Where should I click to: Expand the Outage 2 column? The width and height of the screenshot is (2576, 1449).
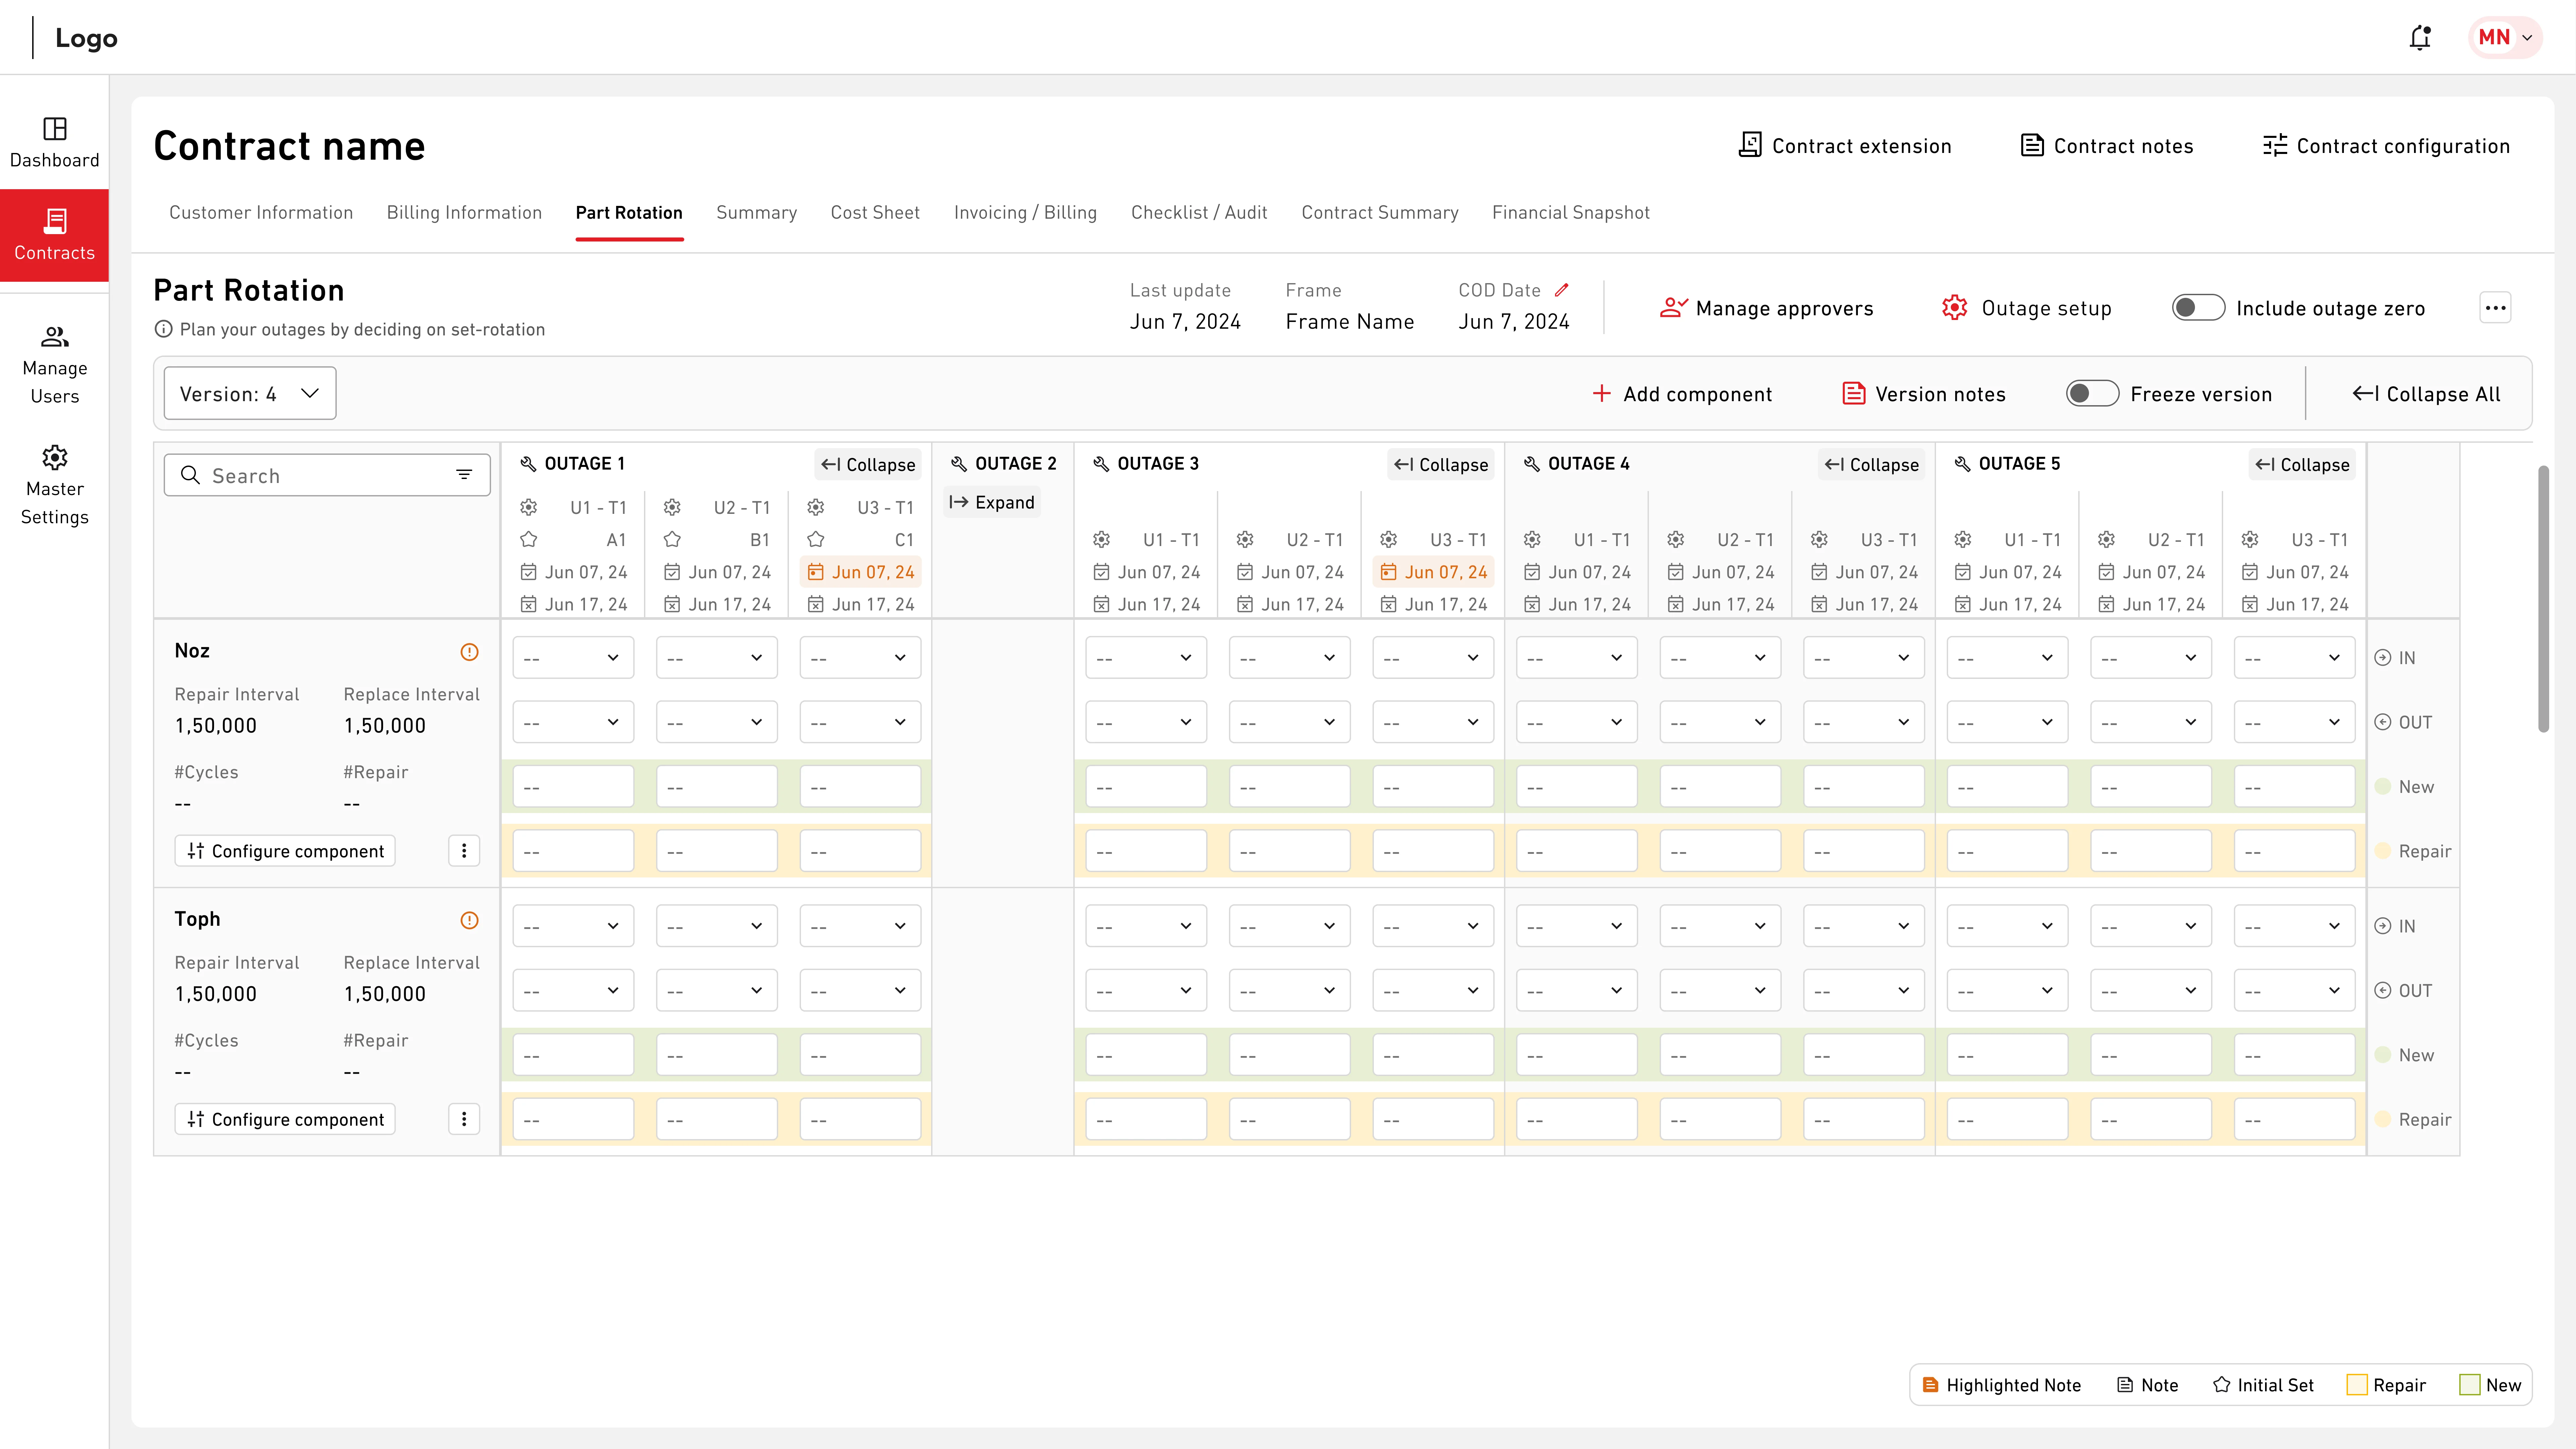click(x=992, y=502)
